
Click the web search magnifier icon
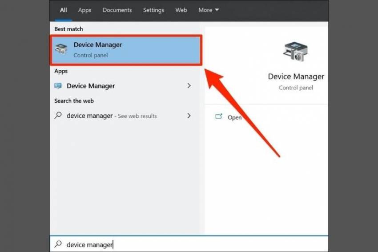coord(58,116)
